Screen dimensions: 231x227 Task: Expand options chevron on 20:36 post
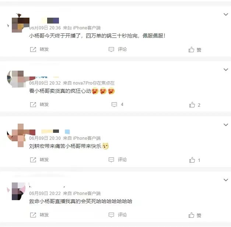coord(226,14)
